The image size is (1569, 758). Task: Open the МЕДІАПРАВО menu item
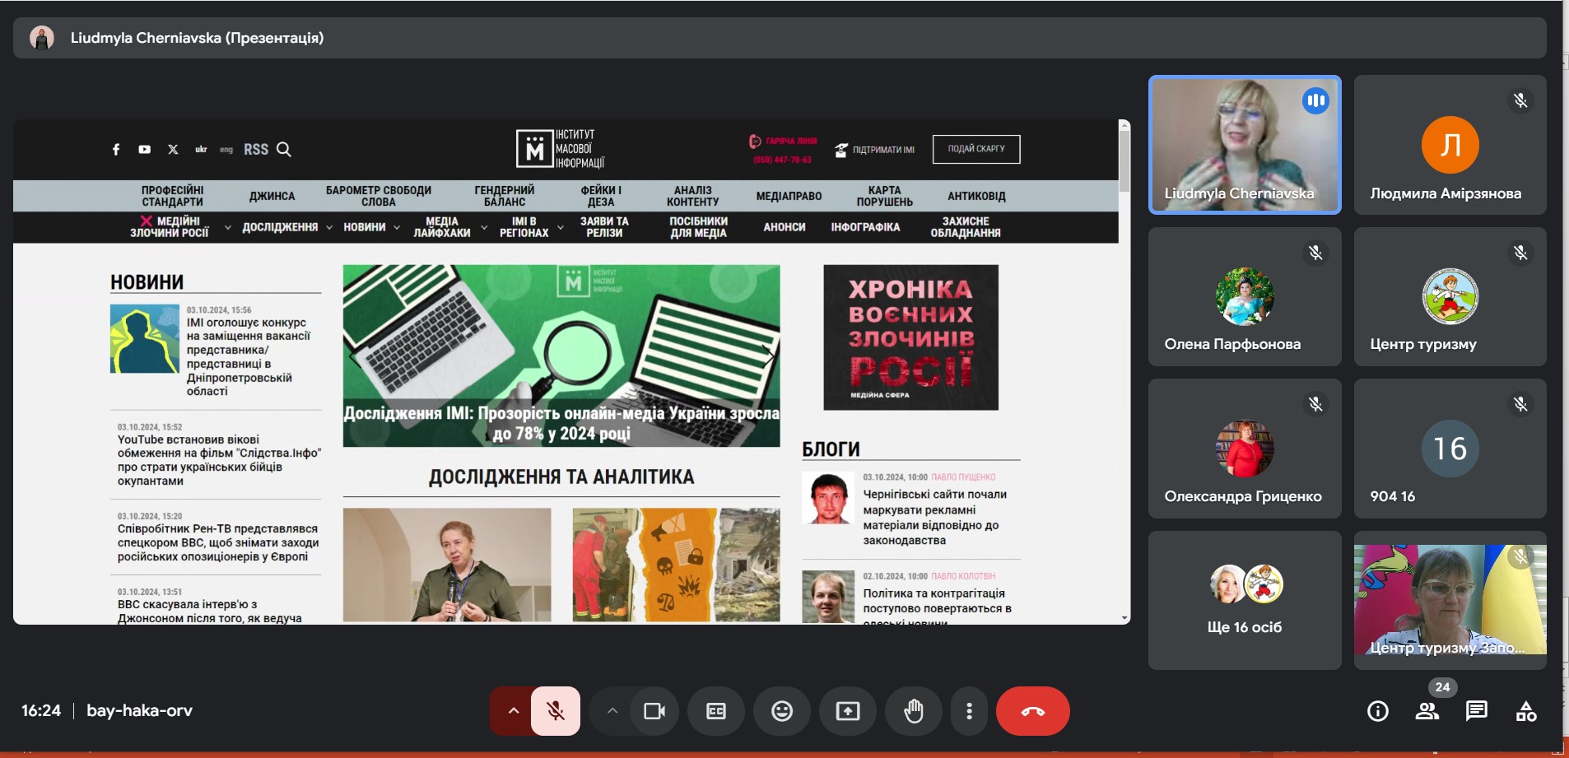tap(789, 196)
